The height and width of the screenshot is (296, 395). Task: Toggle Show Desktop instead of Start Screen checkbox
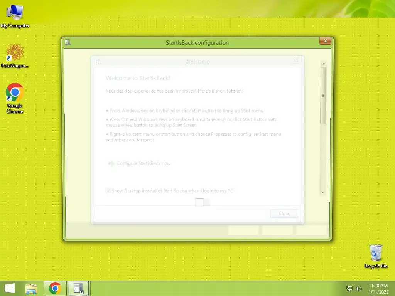pos(108,191)
